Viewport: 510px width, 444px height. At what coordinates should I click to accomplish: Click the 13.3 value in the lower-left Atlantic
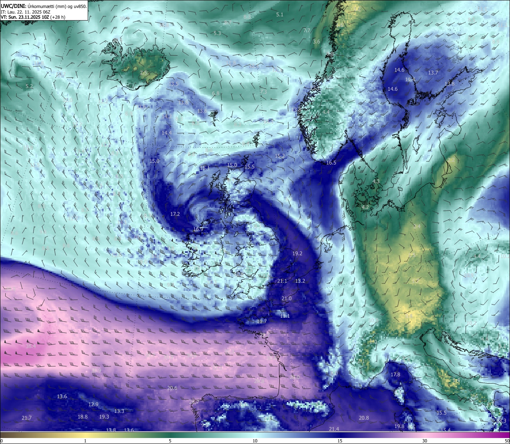(119, 411)
